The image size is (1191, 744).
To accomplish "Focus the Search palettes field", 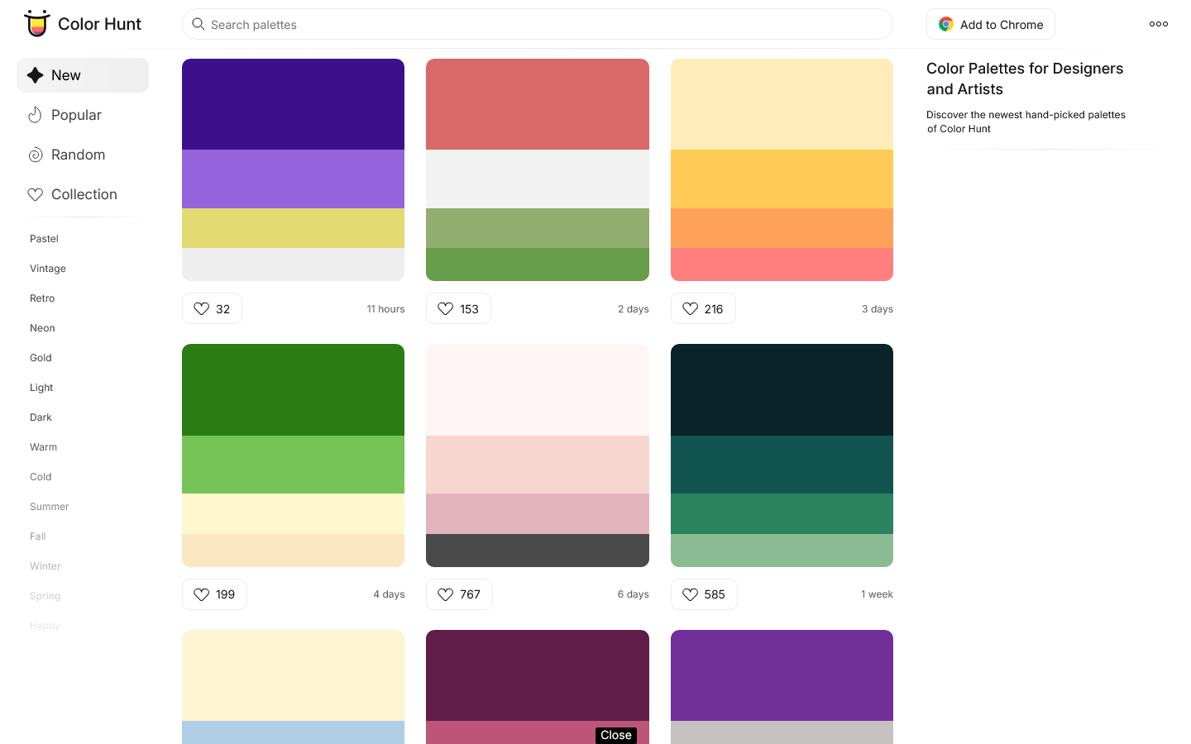I will tap(538, 24).
